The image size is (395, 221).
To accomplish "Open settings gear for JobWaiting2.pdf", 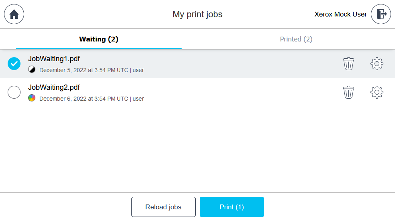I will pyautogui.click(x=377, y=92).
